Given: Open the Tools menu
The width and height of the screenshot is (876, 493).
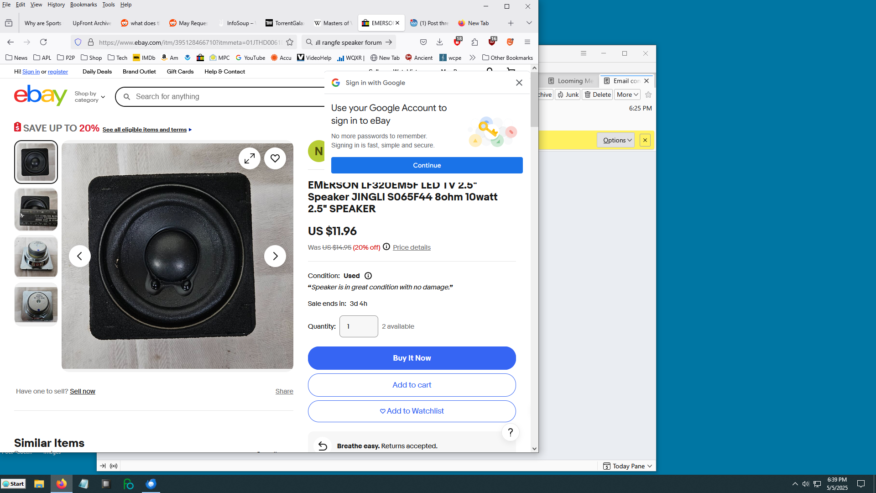Looking at the screenshot, I should [x=108, y=5].
